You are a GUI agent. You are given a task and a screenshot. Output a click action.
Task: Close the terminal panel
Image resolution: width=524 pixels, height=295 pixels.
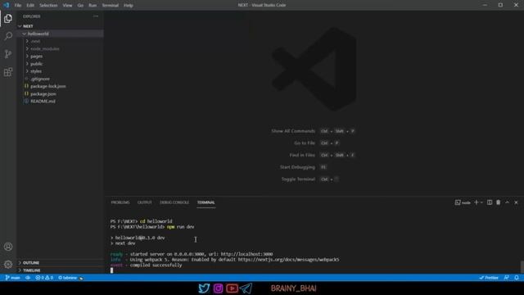click(516, 202)
